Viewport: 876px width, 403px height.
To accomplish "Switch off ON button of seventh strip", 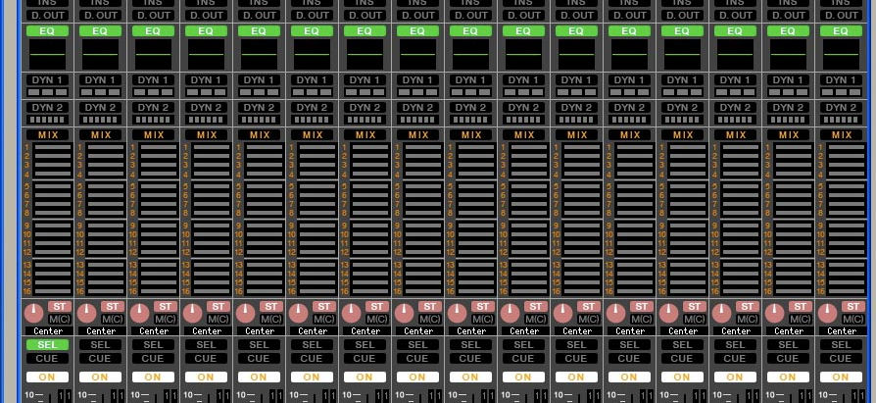I will (365, 378).
